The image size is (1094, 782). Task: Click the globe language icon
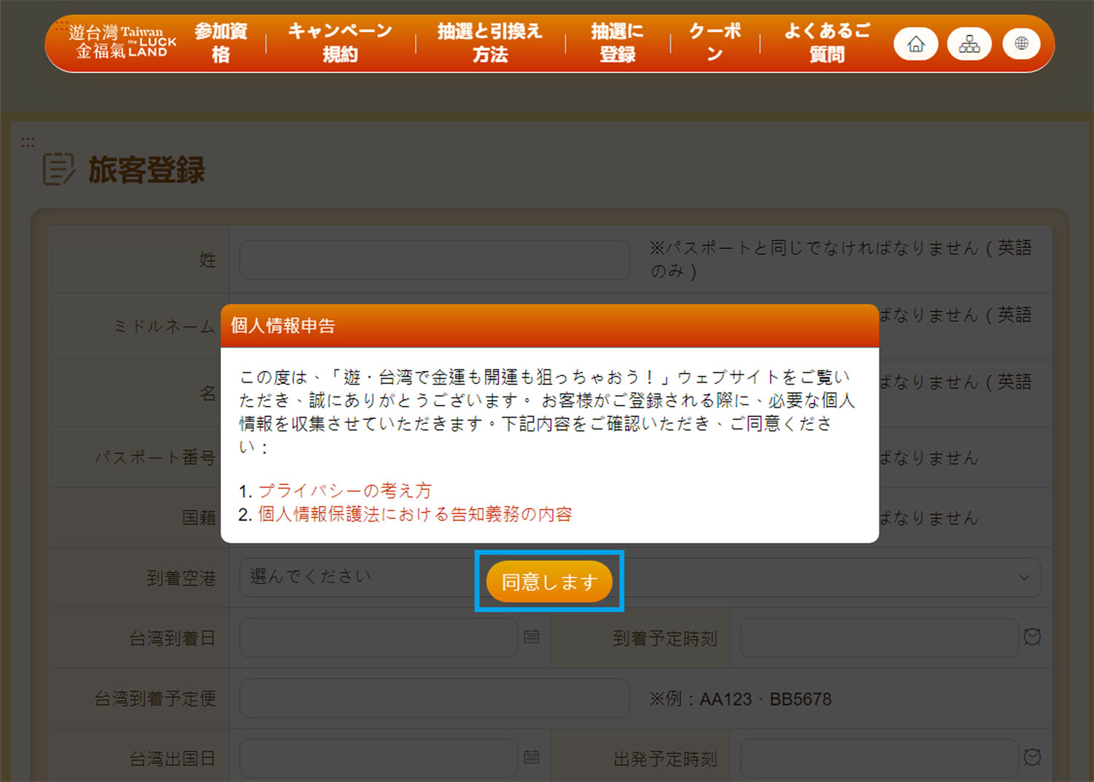pyautogui.click(x=1021, y=44)
